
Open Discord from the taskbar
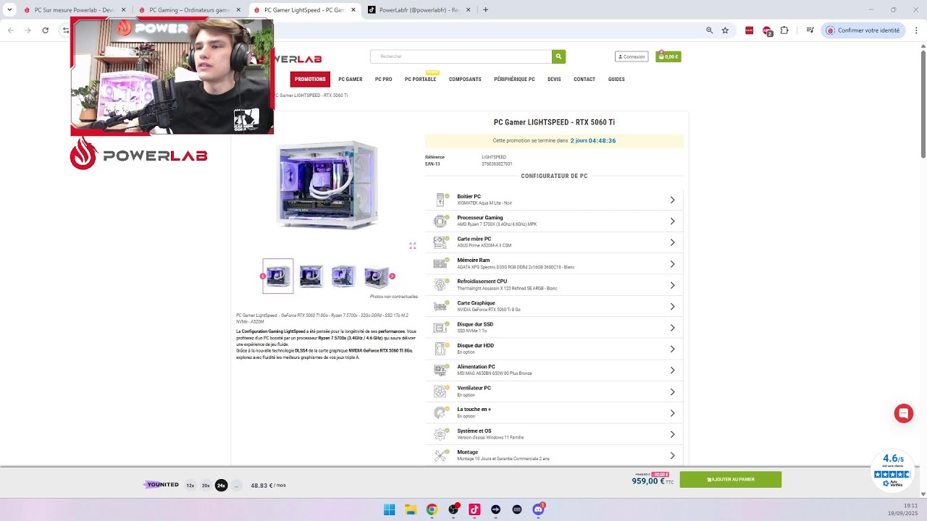538,509
